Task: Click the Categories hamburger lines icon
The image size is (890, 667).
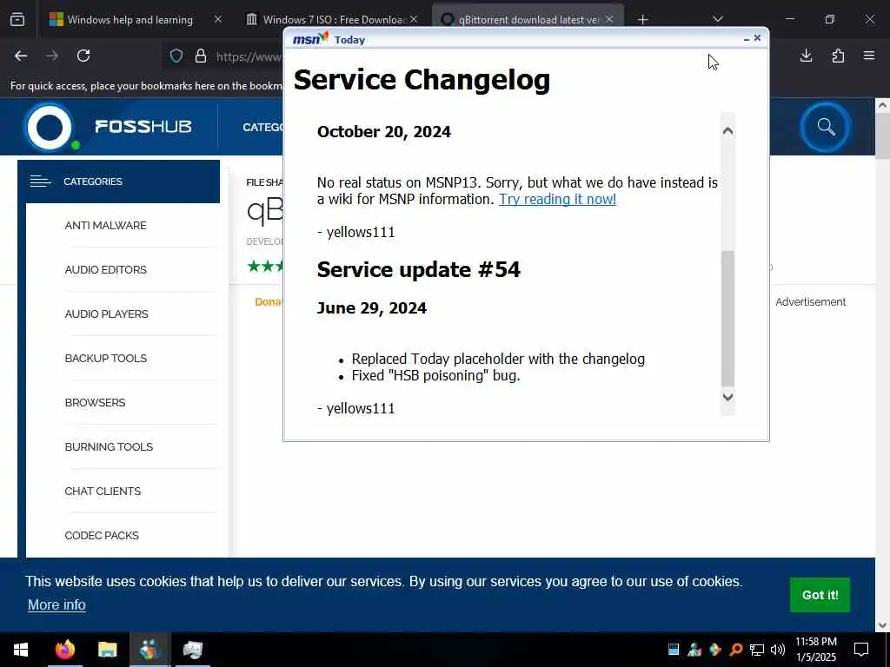Action: 40,182
